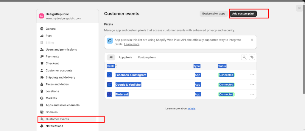
Task: Switch to the App pixels tab
Action: 125,57
